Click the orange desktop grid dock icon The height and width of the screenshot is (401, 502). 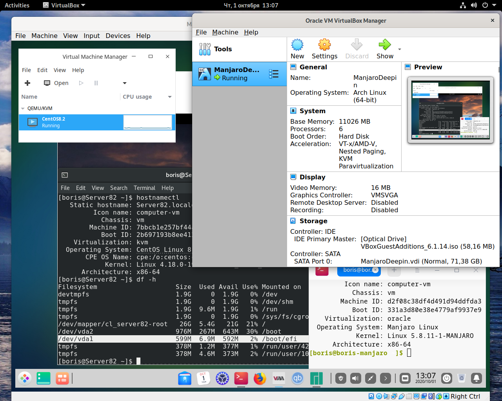click(62, 378)
